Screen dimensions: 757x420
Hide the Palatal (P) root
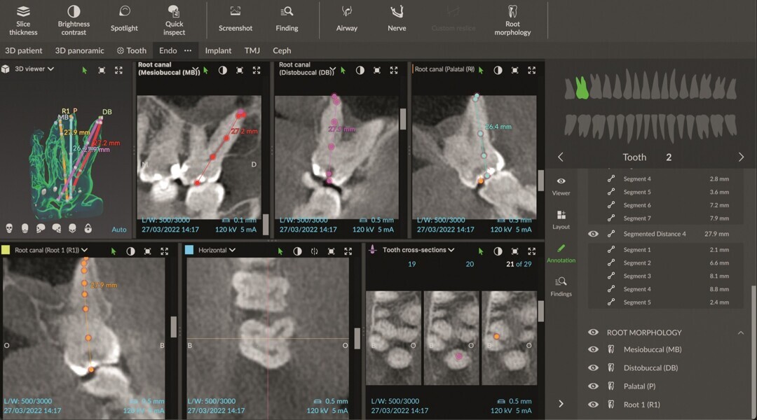(x=593, y=386)
